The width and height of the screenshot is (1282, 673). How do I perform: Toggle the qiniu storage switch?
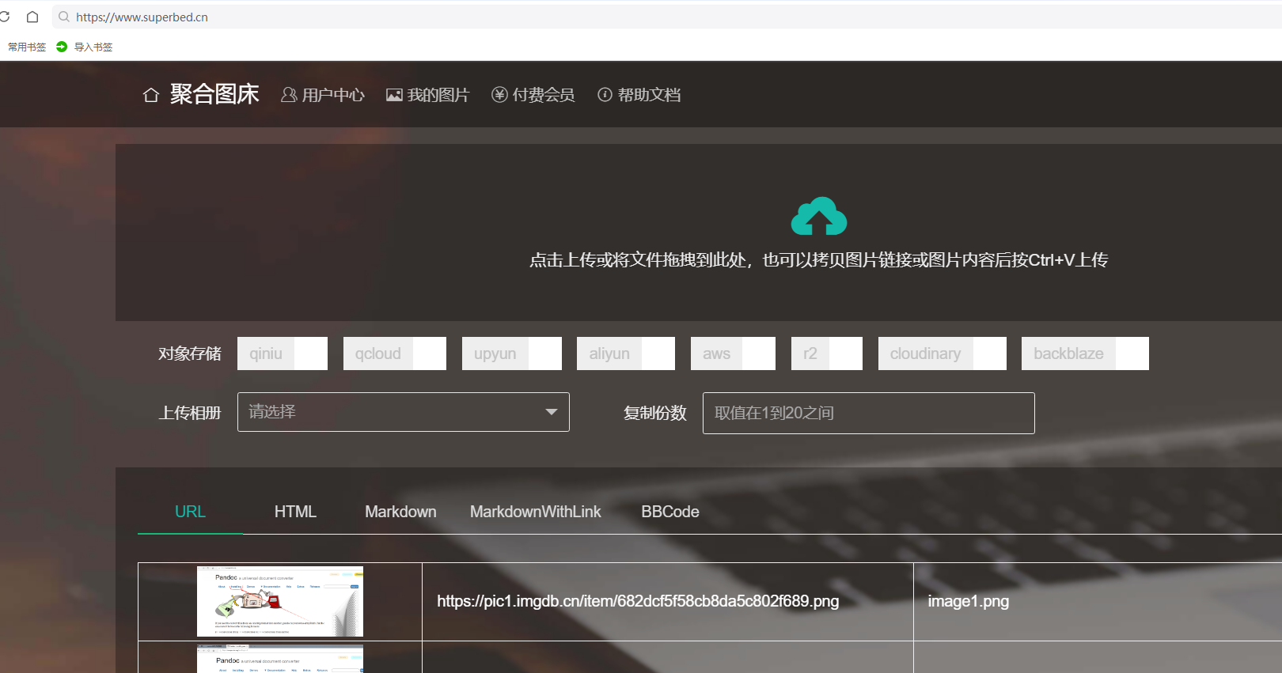[x=283, y=354]
